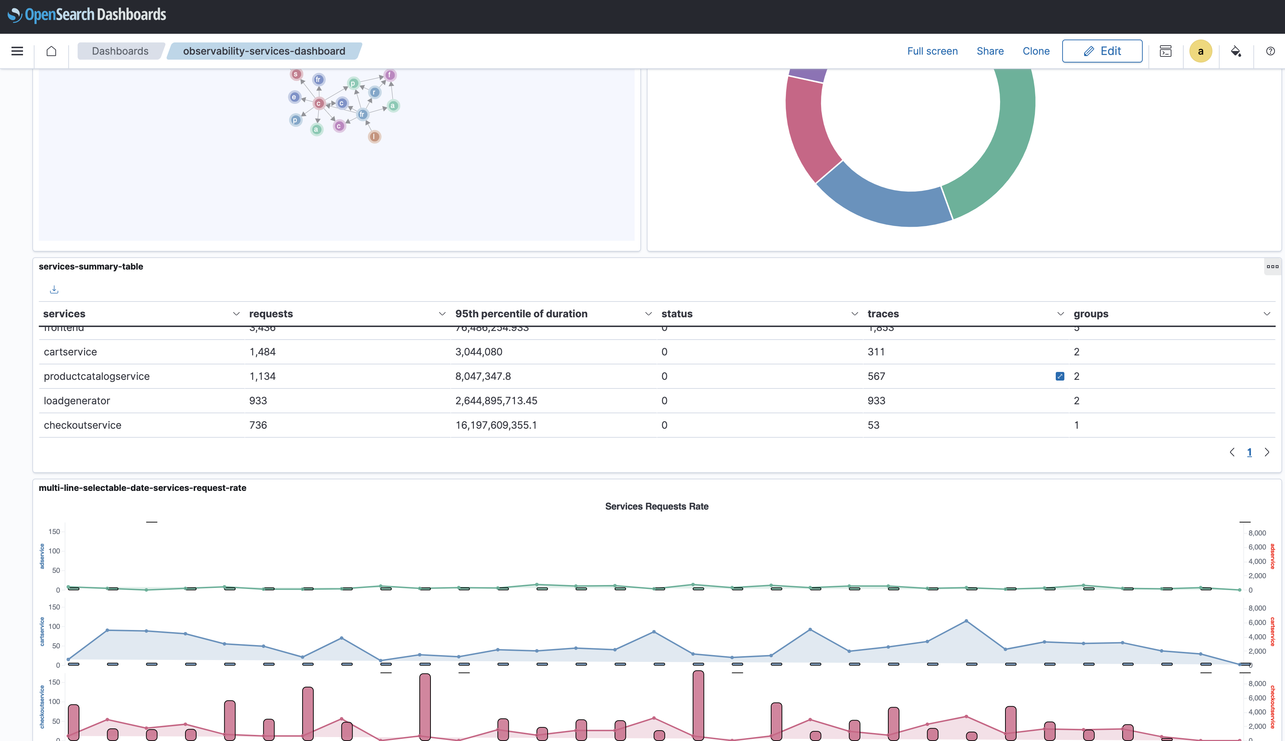Click the pencil Edit button
1285x741 pixels.
pyautogui.click(x=1102, y=51)
